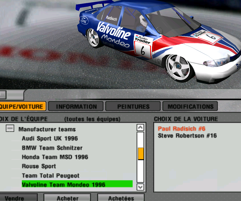Select Team Total Peugeot
The height and width of the screenshot is (201, 241).
click(x=51, y=176)
